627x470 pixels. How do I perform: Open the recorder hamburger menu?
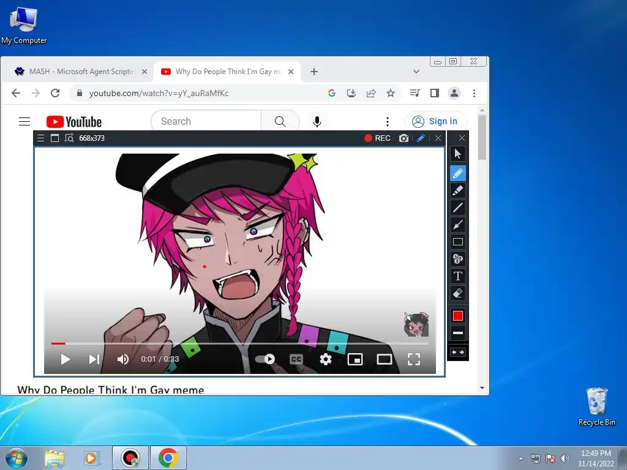tap(40, 138)
